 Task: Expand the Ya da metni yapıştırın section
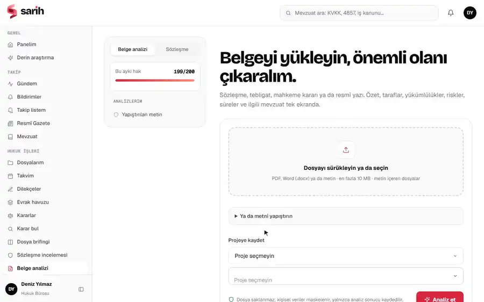(x=346, y=216)
